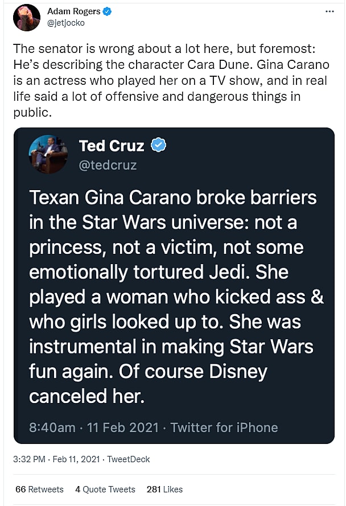Click Twitter for iPhone label in quoted tweet
The width and height of the screenshot is (346, 506).
224,427
